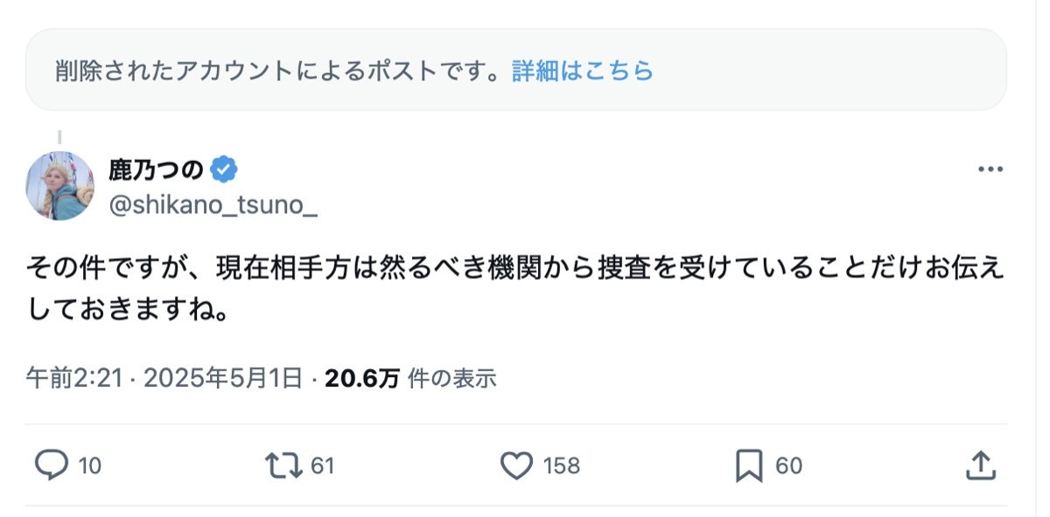Click the 午前2:21 timestamp
The width and height of the screenshot is (1050, 517).
76,378
